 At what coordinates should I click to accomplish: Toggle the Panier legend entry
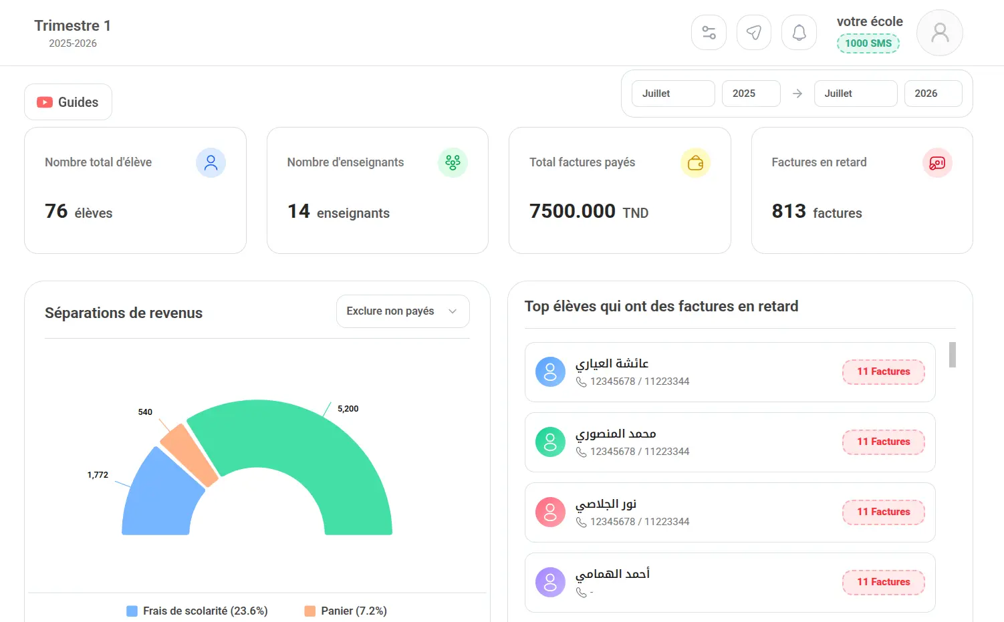(346, 611)
